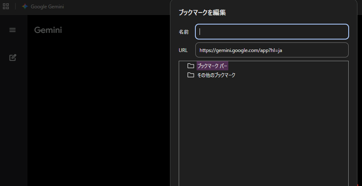Click into the URL input field
The image size is (362, 186).
click(x=272, y=50)
